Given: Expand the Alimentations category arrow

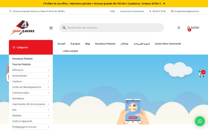Looking at the screenshot, I should click(48, 76).
